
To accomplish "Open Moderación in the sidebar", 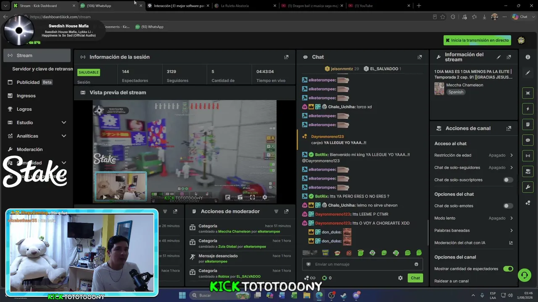I will 37,149.
